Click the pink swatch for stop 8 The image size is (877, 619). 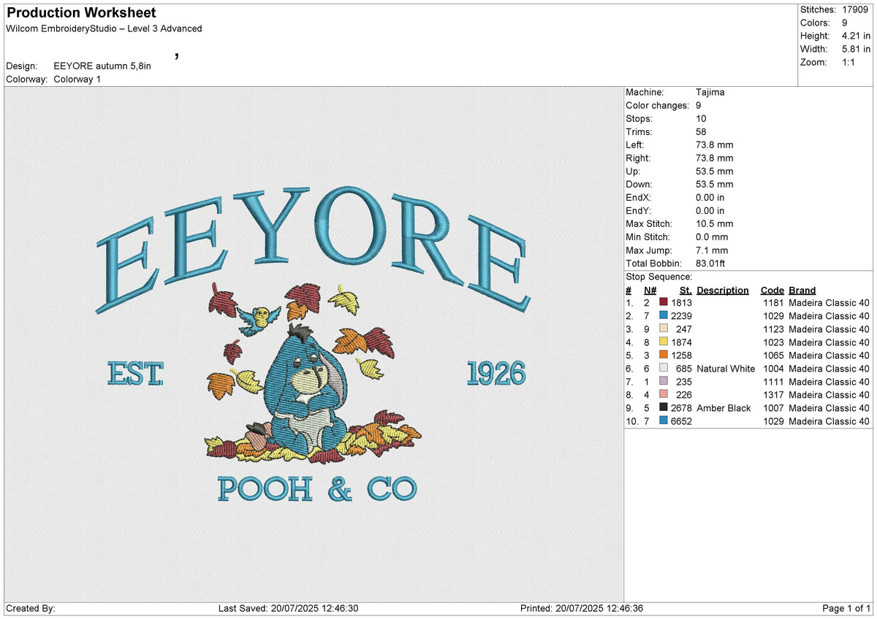point(664,395)
